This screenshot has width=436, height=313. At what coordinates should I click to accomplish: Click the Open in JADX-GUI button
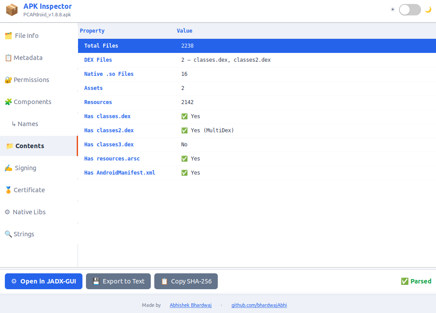tap(44, 281)
